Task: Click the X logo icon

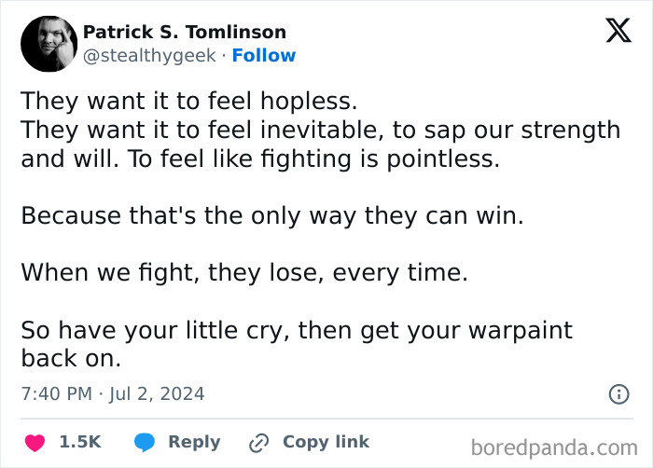Action: coord(618,30)
